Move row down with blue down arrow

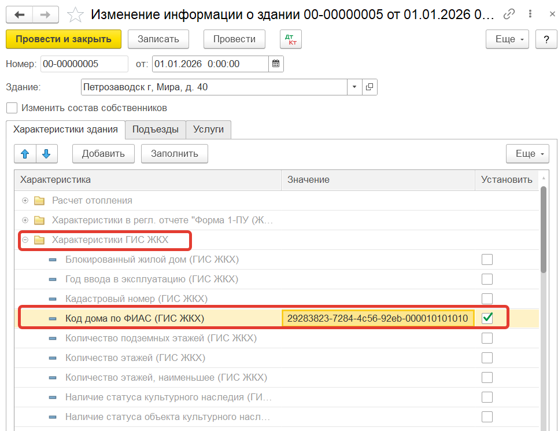point(47,154)
